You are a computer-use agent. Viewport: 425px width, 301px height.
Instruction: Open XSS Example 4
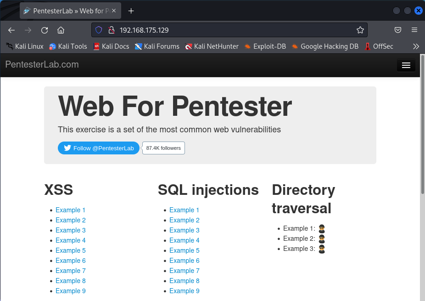(x=71, y=240)
